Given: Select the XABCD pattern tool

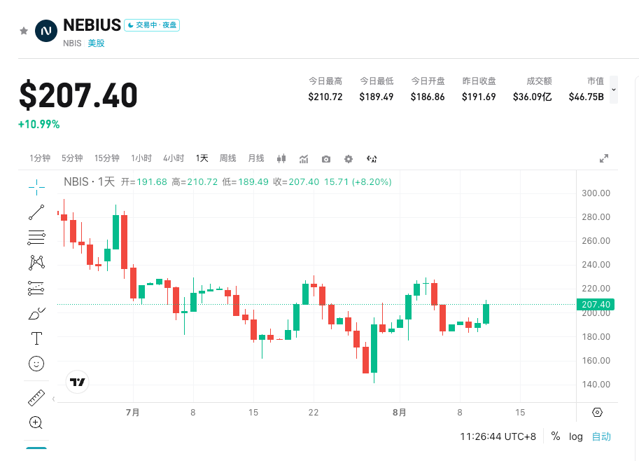Looking at the screenshot, I should pyautogui.click(x=36, y=262).
